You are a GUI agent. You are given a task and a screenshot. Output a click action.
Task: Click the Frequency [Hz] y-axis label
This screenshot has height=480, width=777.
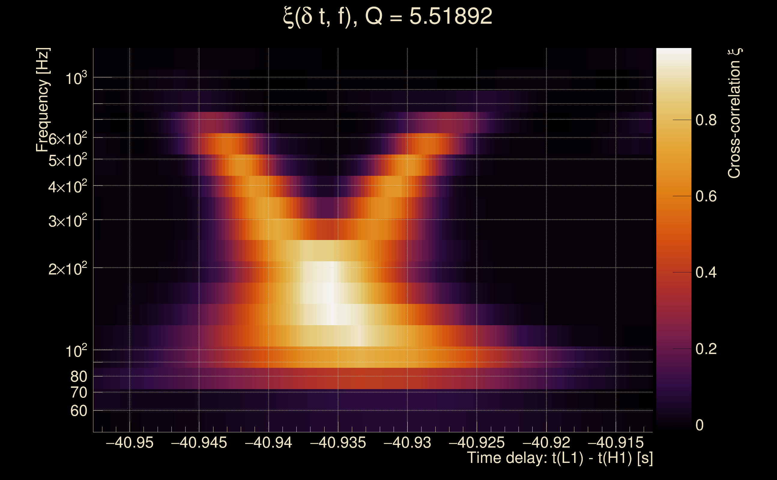coord(43,100)
